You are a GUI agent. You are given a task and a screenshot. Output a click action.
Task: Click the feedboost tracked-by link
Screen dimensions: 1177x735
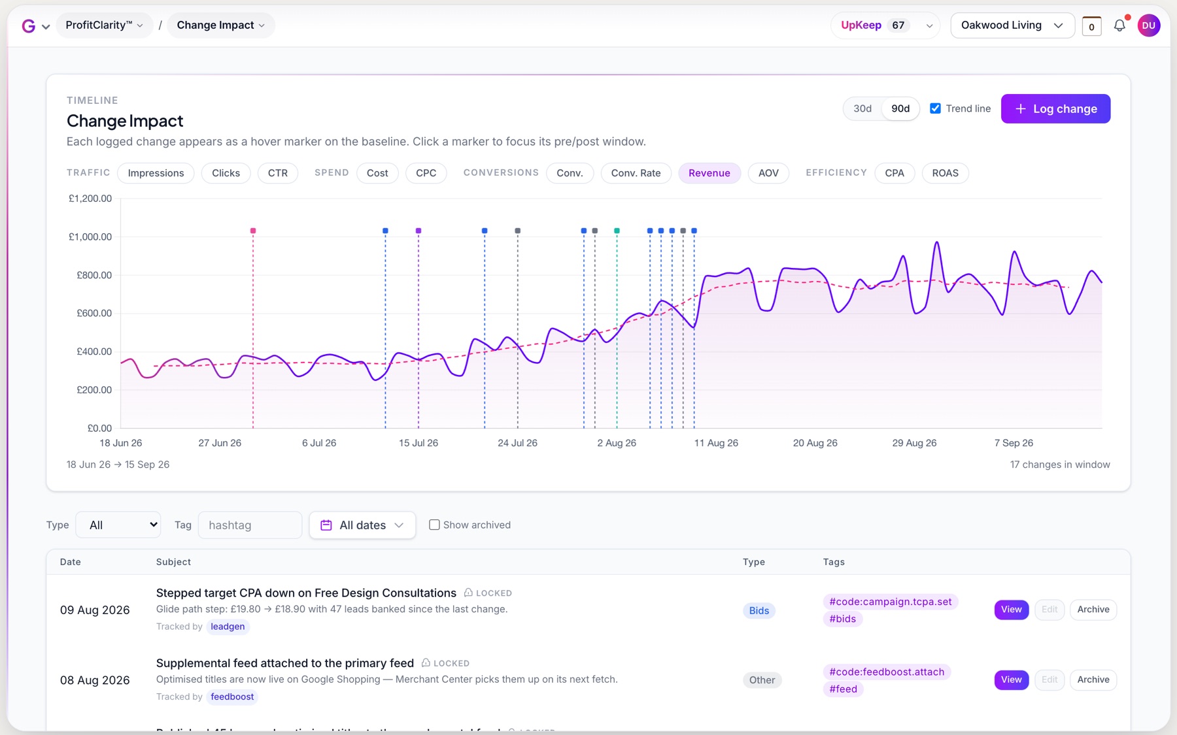coord(232,696)
